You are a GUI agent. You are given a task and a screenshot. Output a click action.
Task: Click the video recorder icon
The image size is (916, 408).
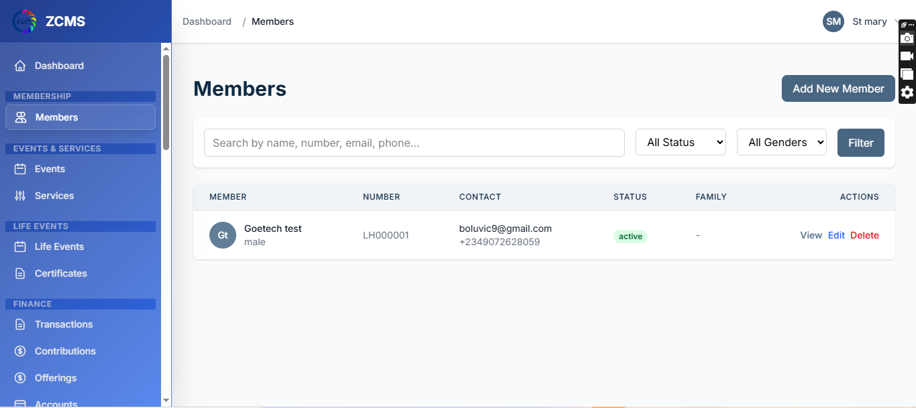(x=907, y=56)
